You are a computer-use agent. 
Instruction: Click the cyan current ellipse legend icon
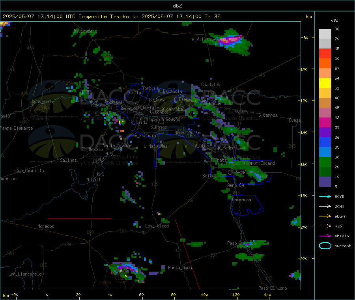click(x=325, y=246)
